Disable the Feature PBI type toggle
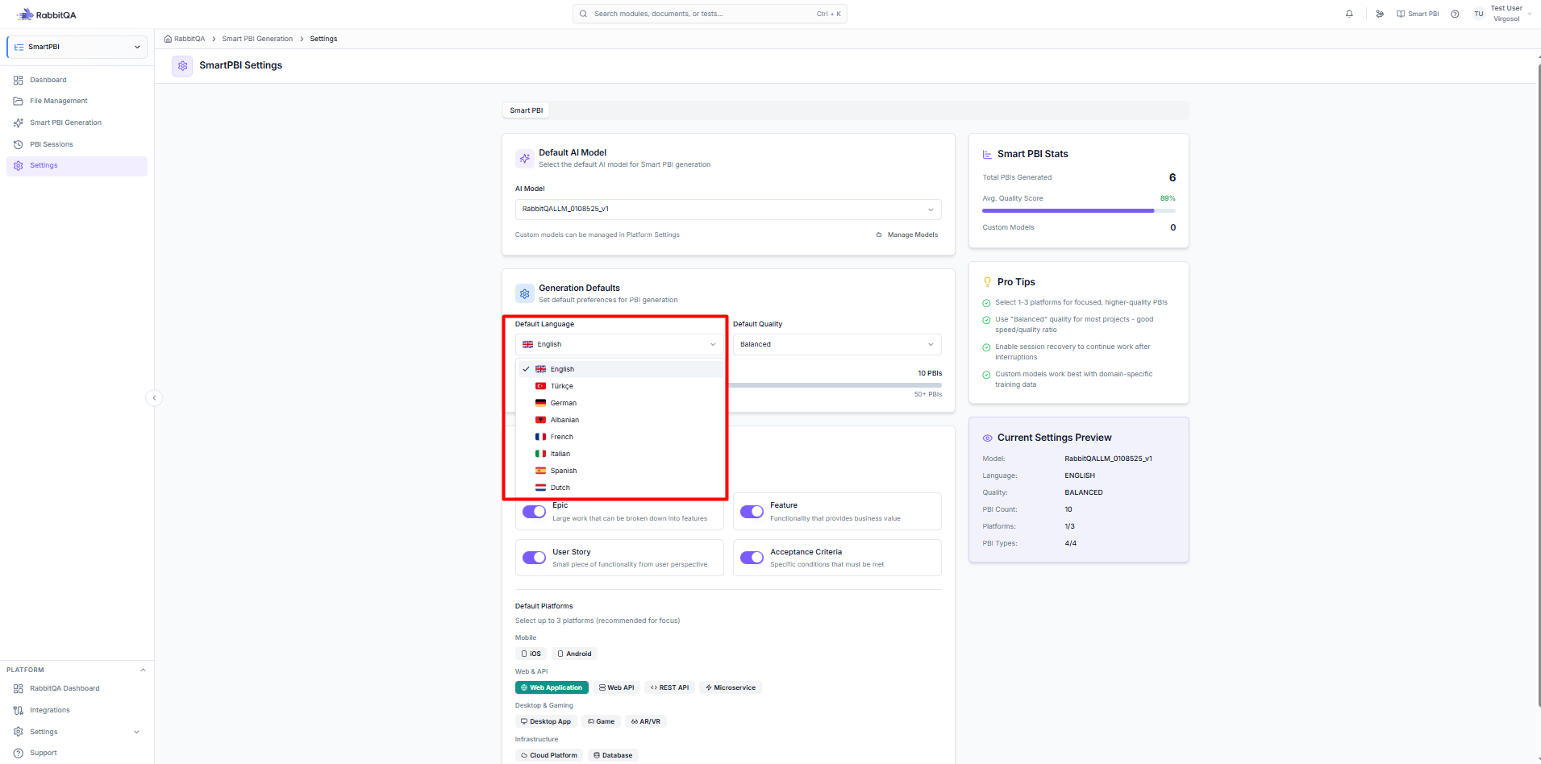 pos(752,512)
